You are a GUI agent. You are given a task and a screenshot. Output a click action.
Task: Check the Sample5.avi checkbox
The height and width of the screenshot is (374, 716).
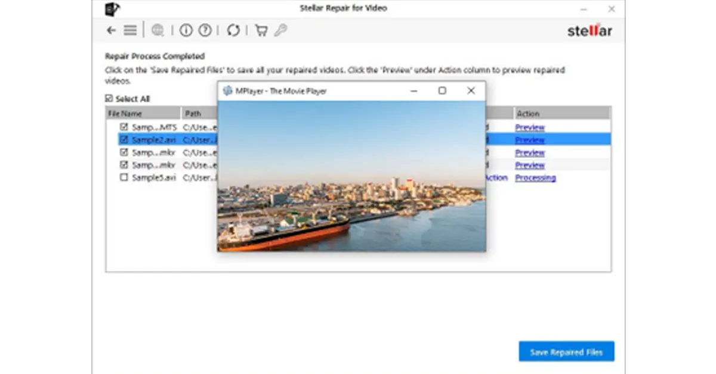[x=124, y=177]
